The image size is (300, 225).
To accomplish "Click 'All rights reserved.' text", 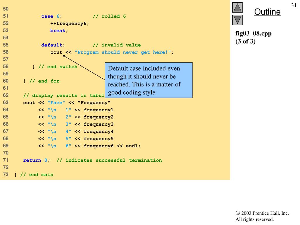I will [x=255, y=219].
